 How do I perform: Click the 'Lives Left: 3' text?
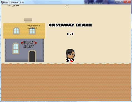coord(32,28)
